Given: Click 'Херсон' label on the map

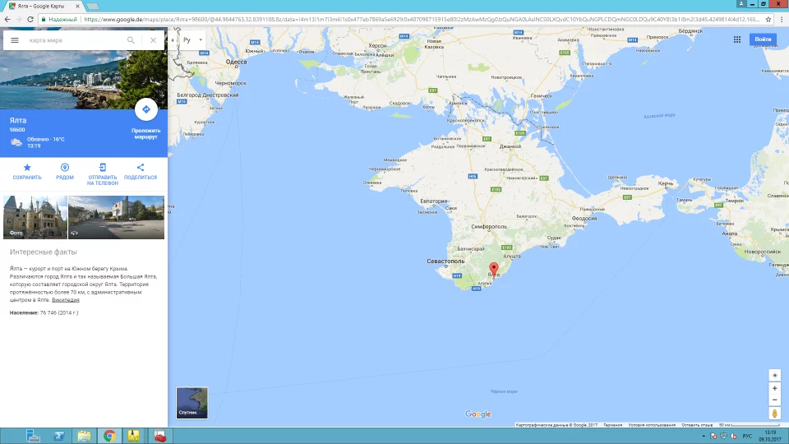Looking at the screenshot, I should coord(377,46).
